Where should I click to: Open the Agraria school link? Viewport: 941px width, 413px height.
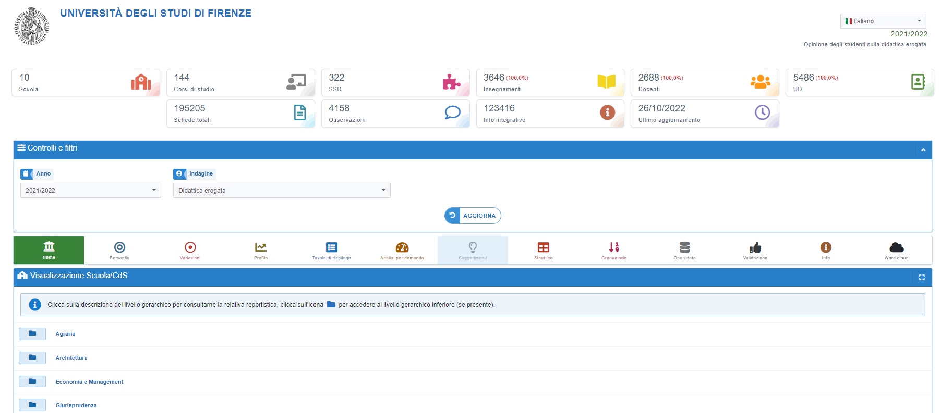tap(66, 334)
